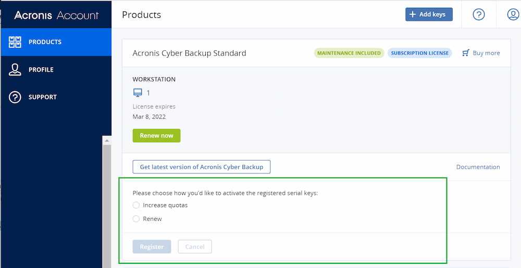Viewport: 521px width, 268px height.
Task: Select the Renew radio option
Action: [137, 219]
